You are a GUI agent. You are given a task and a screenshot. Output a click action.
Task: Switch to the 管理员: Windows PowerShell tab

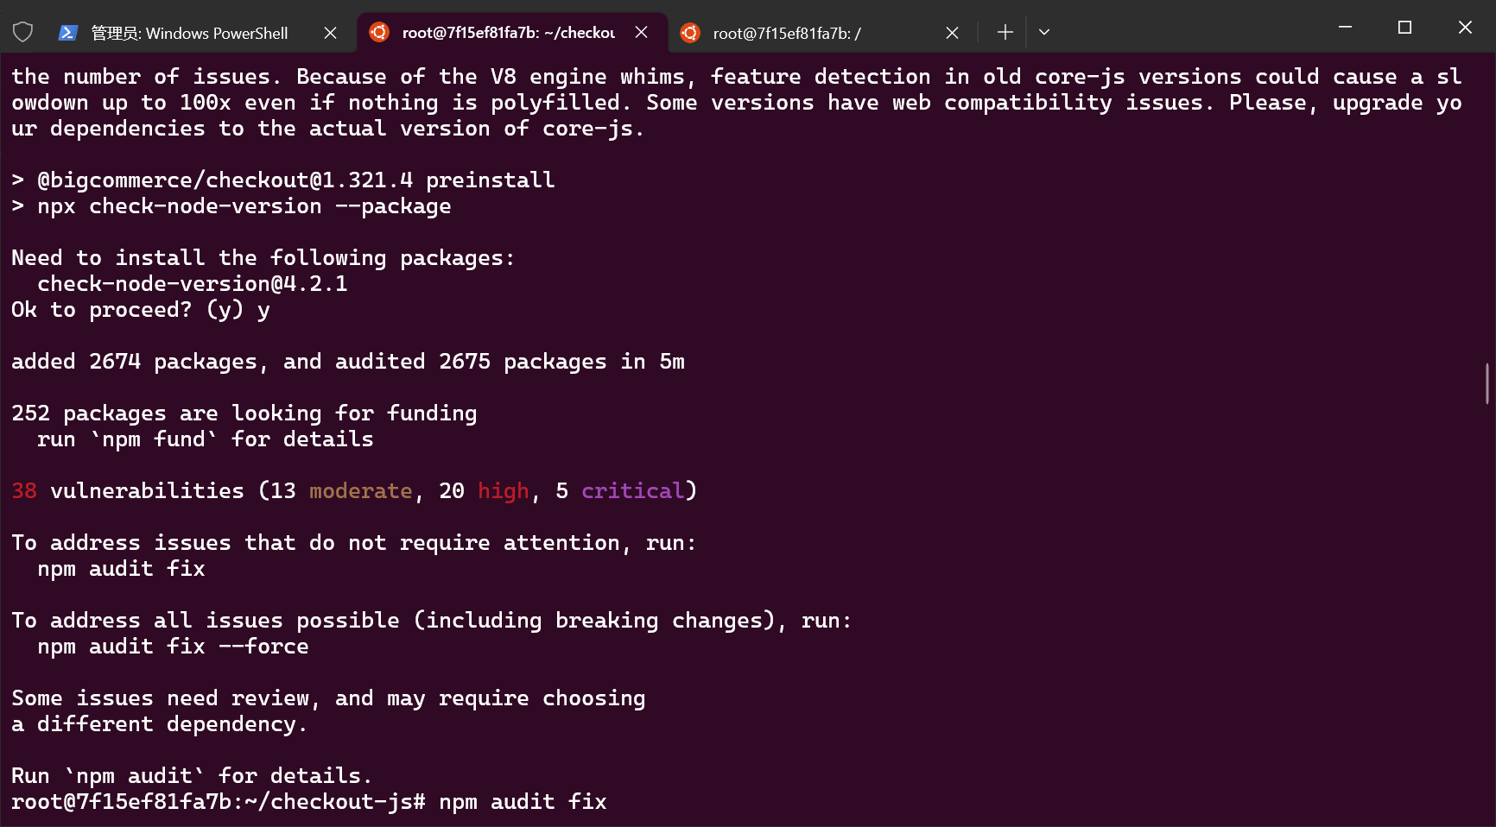[190, 32]
